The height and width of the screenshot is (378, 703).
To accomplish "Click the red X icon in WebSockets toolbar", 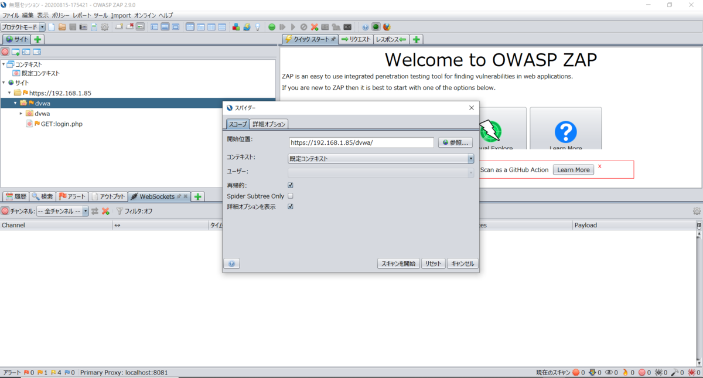I will 105,211.
